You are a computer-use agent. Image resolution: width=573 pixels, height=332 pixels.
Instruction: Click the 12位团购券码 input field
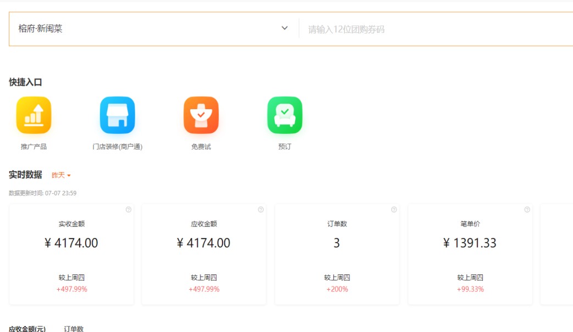click(434, 30)
